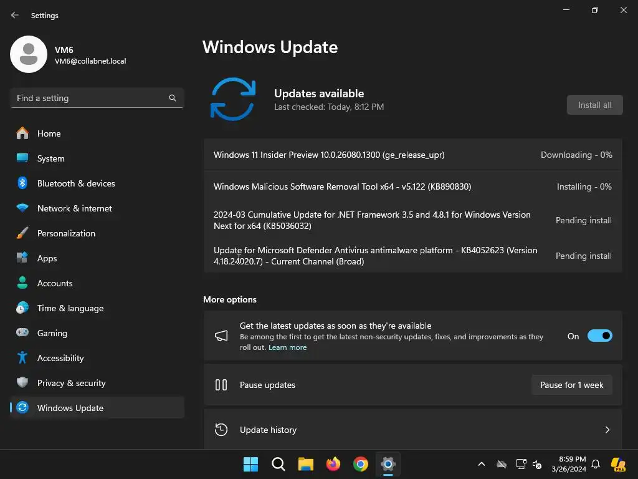
Task: Click the Downloading - 0% status text
Action: 576,155
